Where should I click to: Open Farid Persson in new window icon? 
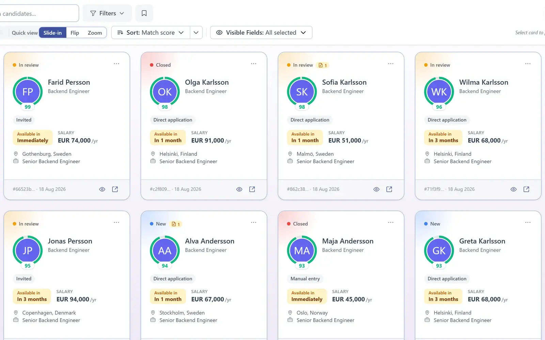115,189
